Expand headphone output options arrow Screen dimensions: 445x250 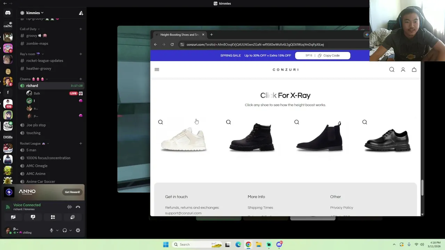70,230
